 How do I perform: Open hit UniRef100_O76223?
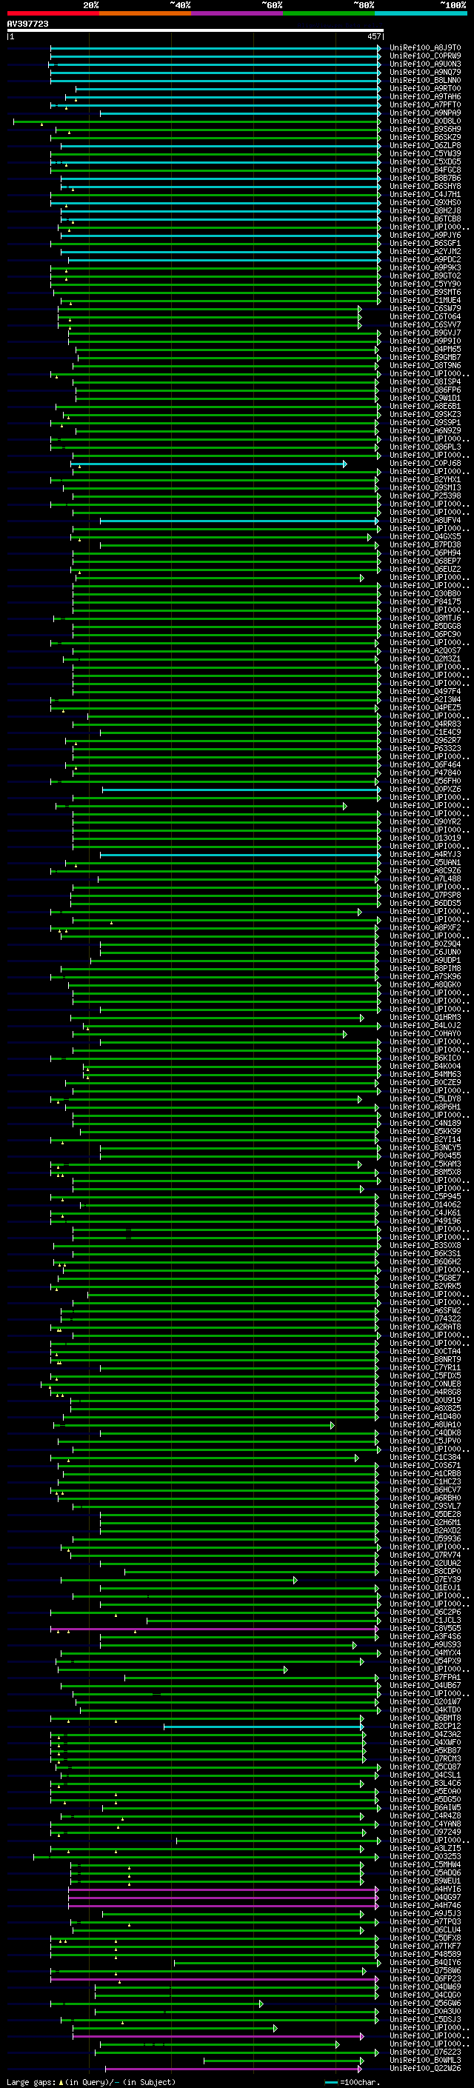425,2052
